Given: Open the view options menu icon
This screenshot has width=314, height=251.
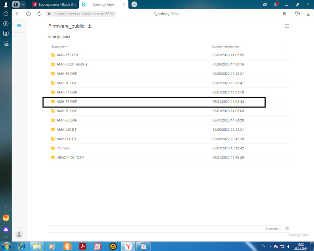Looking at the screenshot, I should click(x=287, y=26).
